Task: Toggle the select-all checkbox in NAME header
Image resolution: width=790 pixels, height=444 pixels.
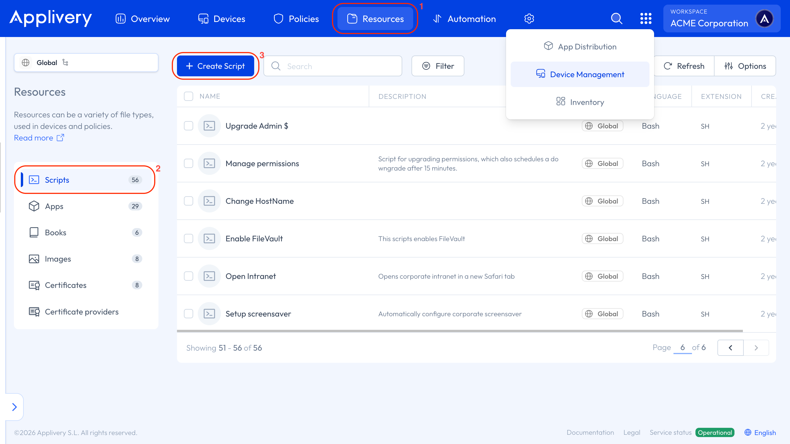Action: [188, 96]
